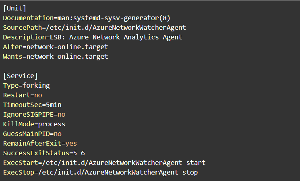
Task: Click the ExecStop key name
Action: click(x=17, y=172)
